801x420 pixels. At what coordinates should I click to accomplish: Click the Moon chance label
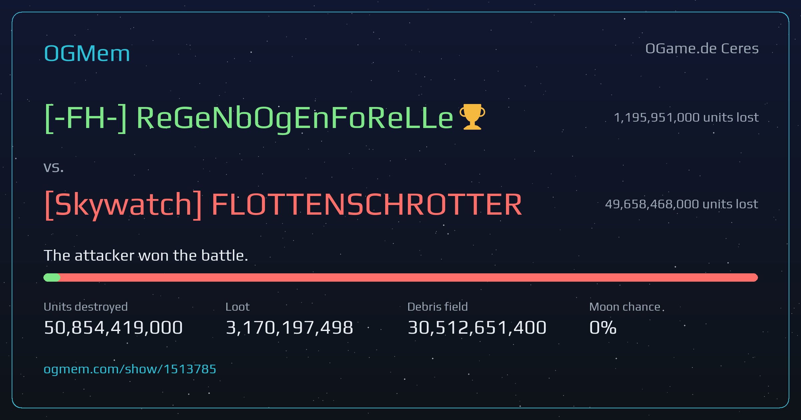(625, 307)
